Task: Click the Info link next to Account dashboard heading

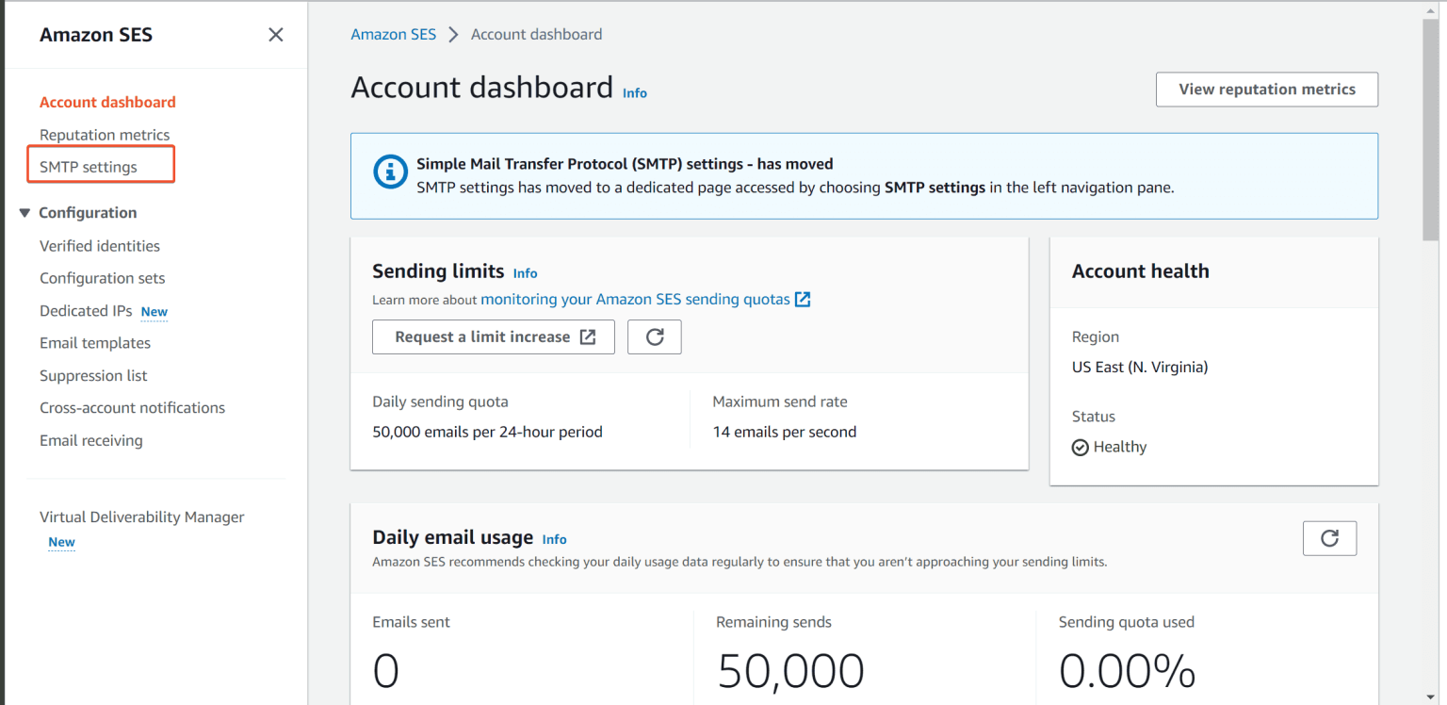Action: pos(634,92)
